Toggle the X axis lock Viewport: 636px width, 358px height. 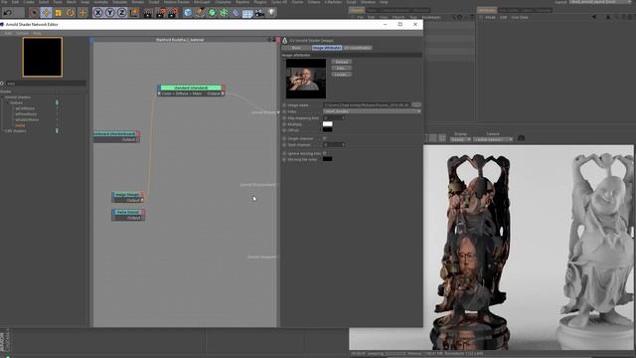[x=97, y=13]
